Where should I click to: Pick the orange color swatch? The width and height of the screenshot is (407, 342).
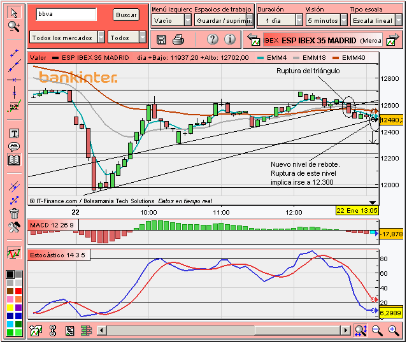18,299
